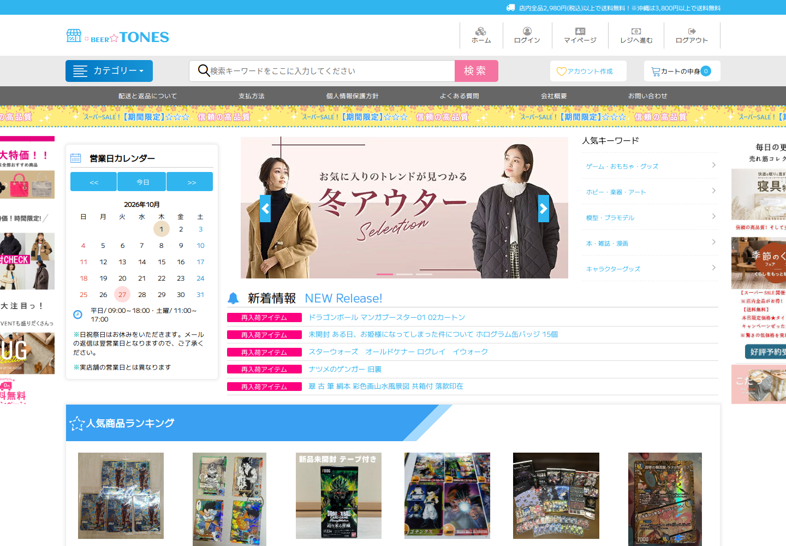Show next banner slide arrow
Viewport: 786px width, 546px height.
544,209
